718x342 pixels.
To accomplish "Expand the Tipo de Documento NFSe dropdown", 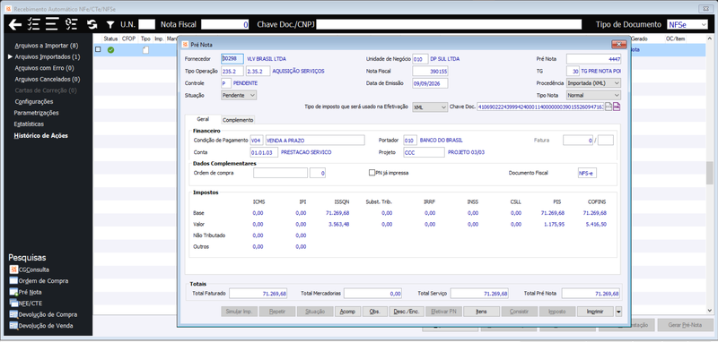I will click(687, 25).
